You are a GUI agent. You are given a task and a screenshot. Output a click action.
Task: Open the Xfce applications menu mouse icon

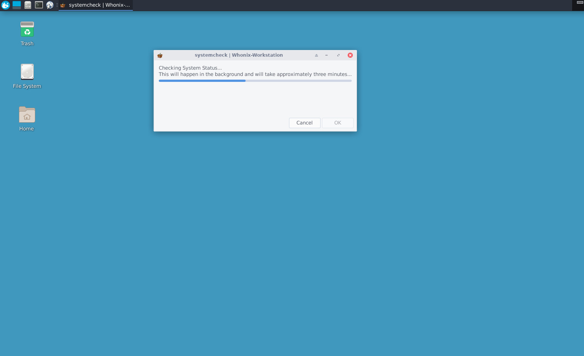[x=6, y=5]
